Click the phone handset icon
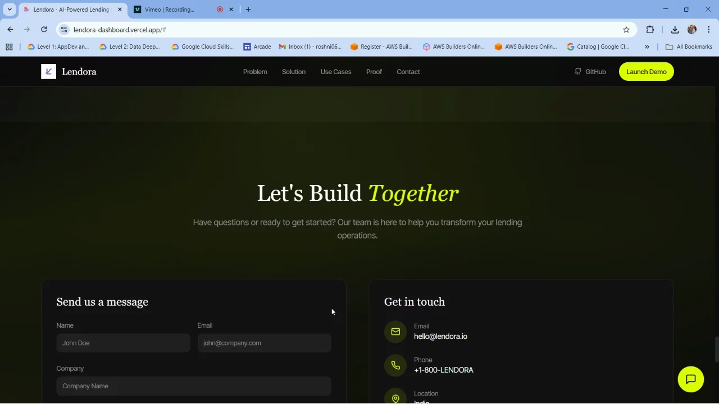The height and width of the screenshot is (404, 719). [395, 365]
